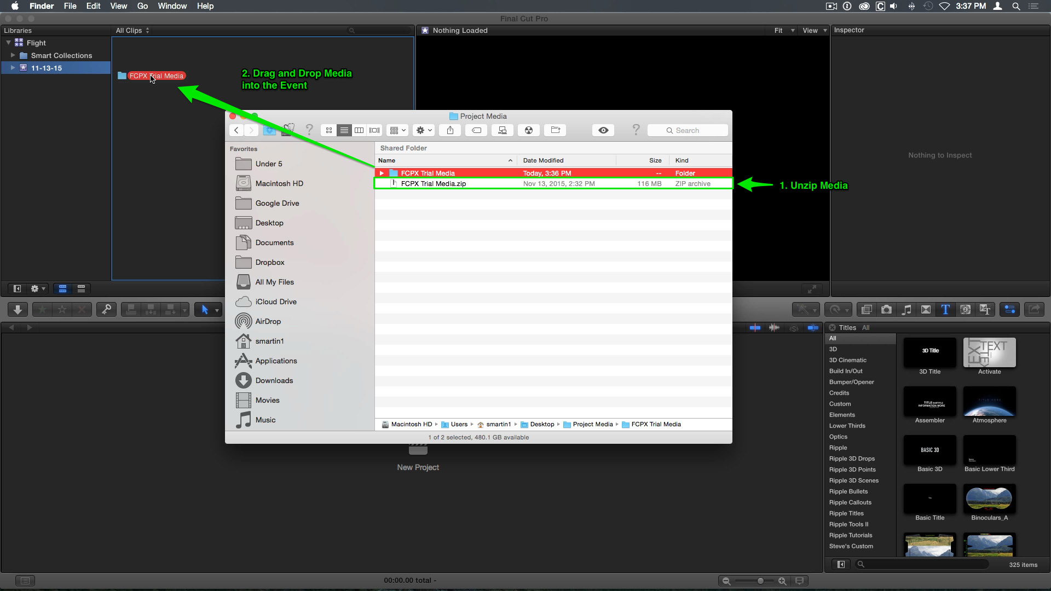Open the Keyword Editor key icon

tap(106, 310)
